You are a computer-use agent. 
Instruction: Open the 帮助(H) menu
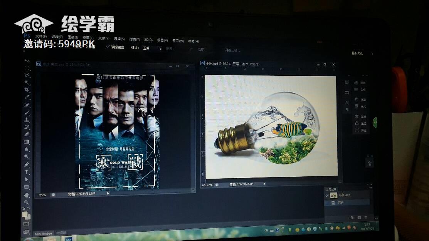(193, 41)
